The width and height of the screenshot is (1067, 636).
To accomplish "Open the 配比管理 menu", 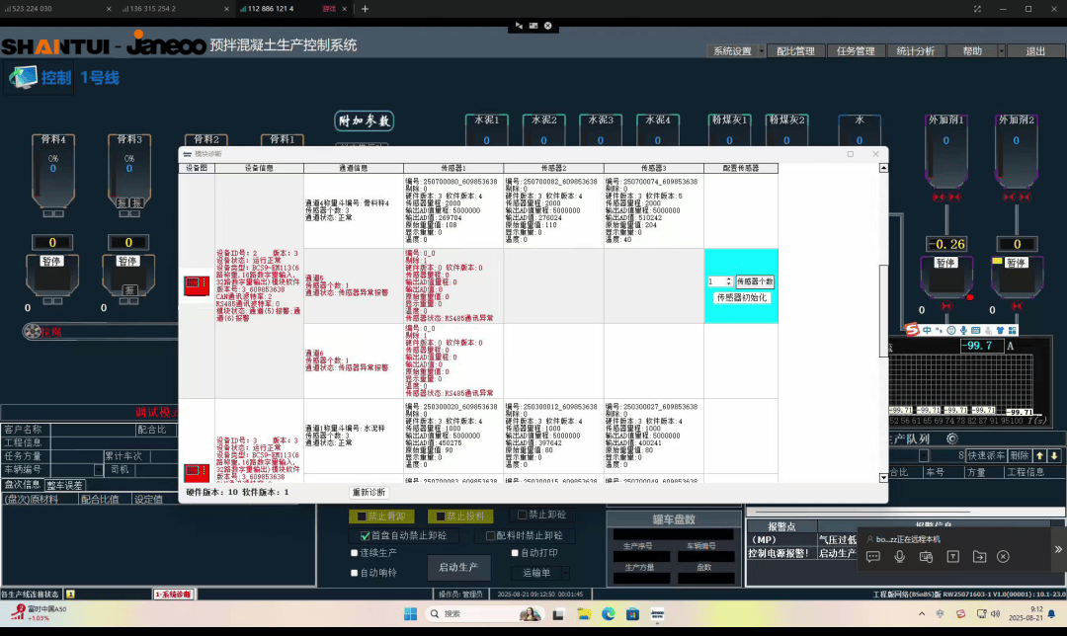I will [795, 51].
